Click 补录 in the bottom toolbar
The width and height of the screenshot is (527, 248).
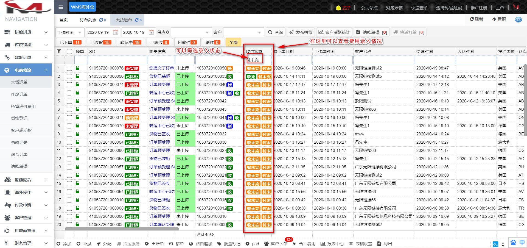pos(84,244)
